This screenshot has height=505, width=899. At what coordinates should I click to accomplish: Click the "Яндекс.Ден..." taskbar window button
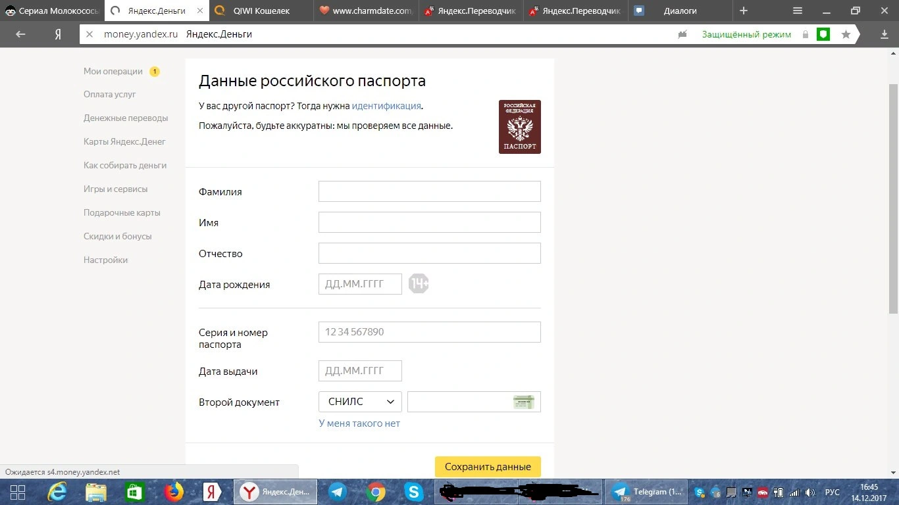tap(276, 492)
